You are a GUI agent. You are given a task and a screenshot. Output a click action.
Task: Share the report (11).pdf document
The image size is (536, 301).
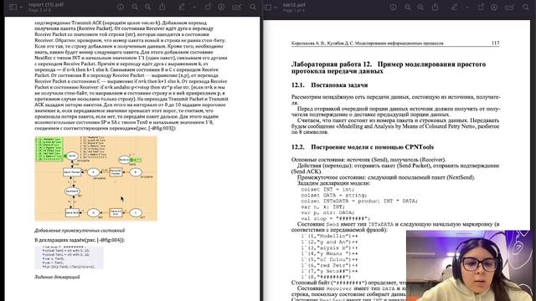[x=162, y=7]
